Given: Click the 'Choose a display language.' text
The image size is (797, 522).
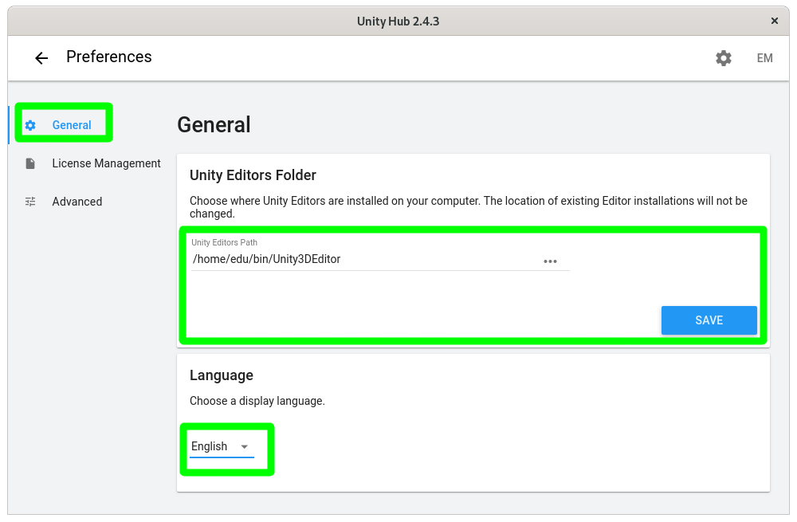Looking at the screenshot, I should (x=257, y=401).
